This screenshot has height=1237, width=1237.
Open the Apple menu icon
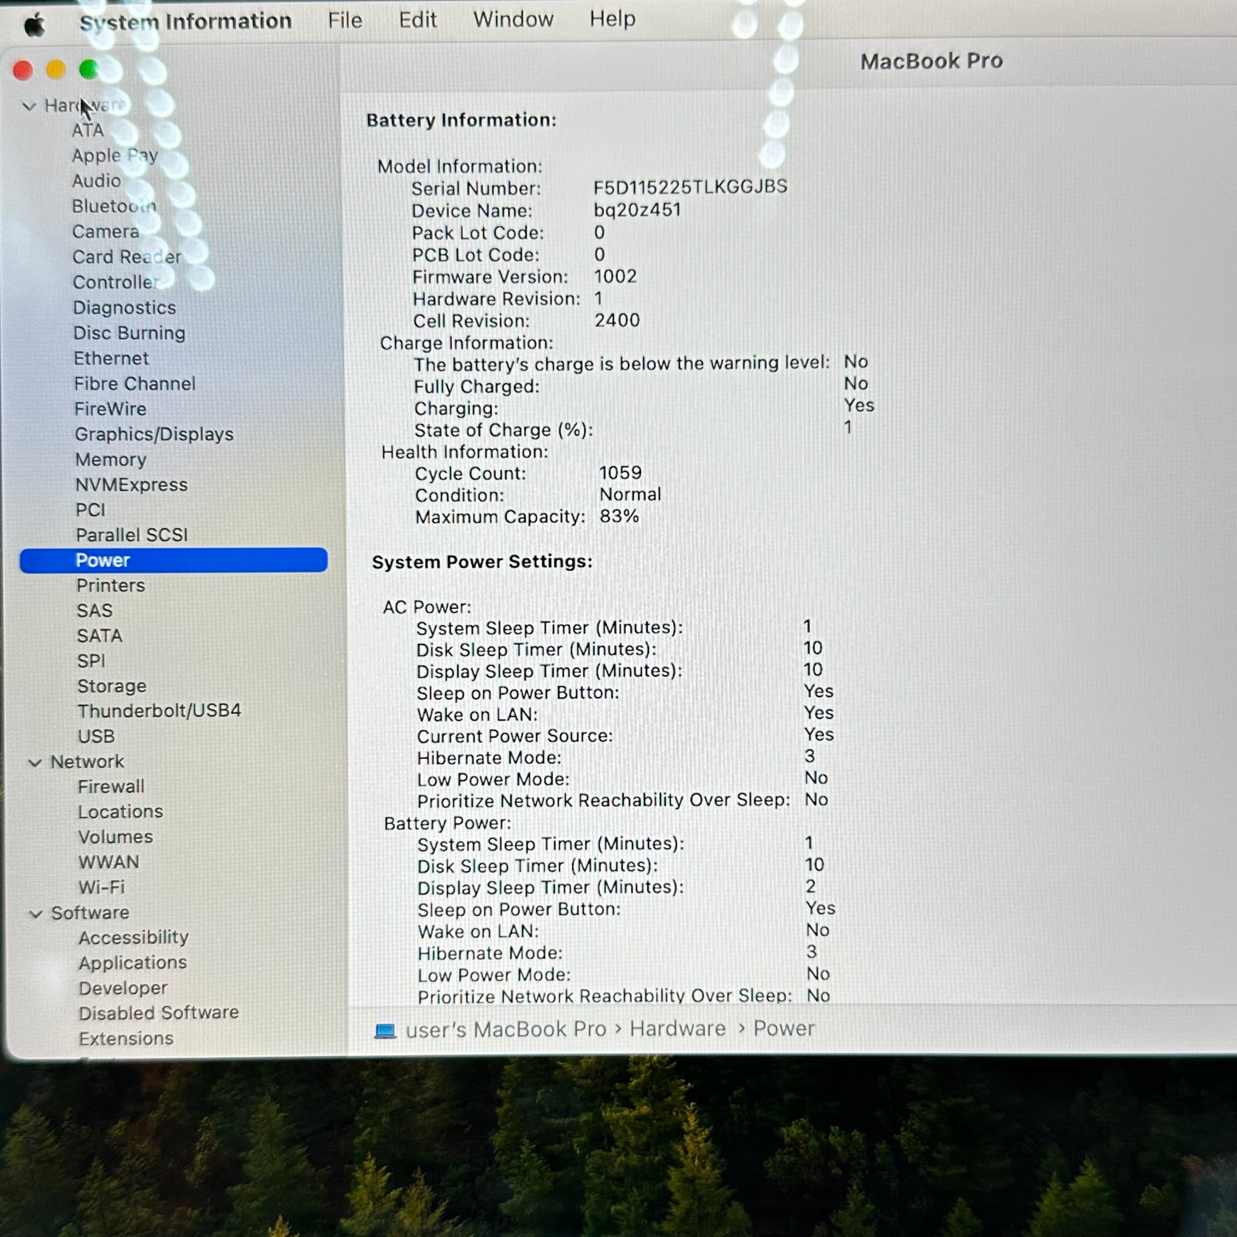[x=34, y=25]
